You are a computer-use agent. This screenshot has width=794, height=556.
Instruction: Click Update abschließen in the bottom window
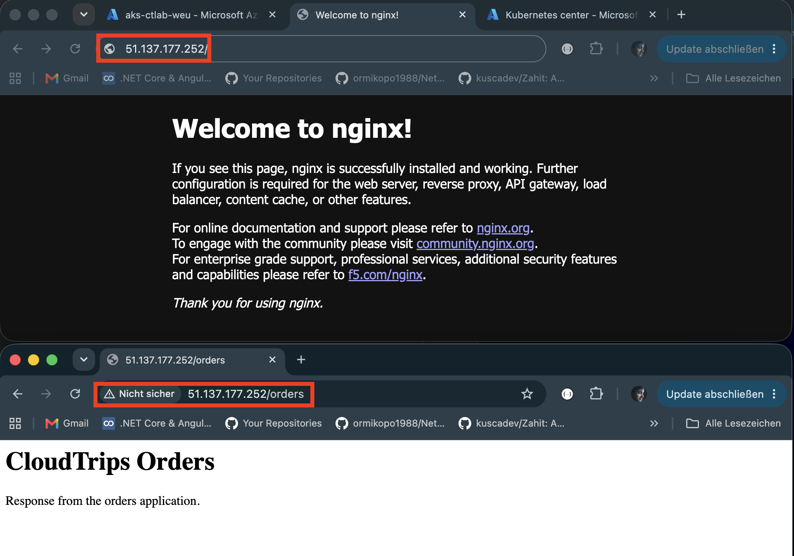click(715, 394)
